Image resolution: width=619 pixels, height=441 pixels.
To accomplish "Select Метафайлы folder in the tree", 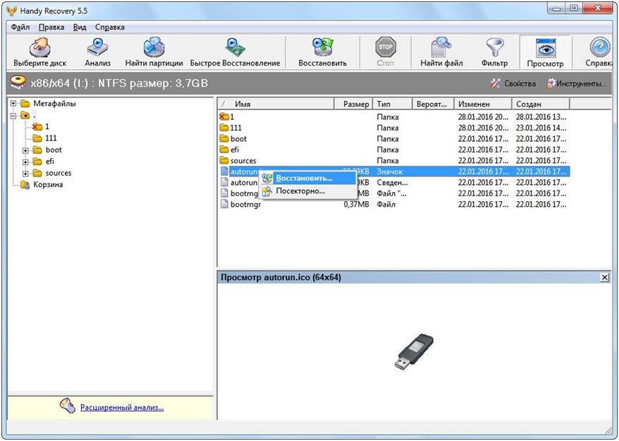I will pos(54,104).
